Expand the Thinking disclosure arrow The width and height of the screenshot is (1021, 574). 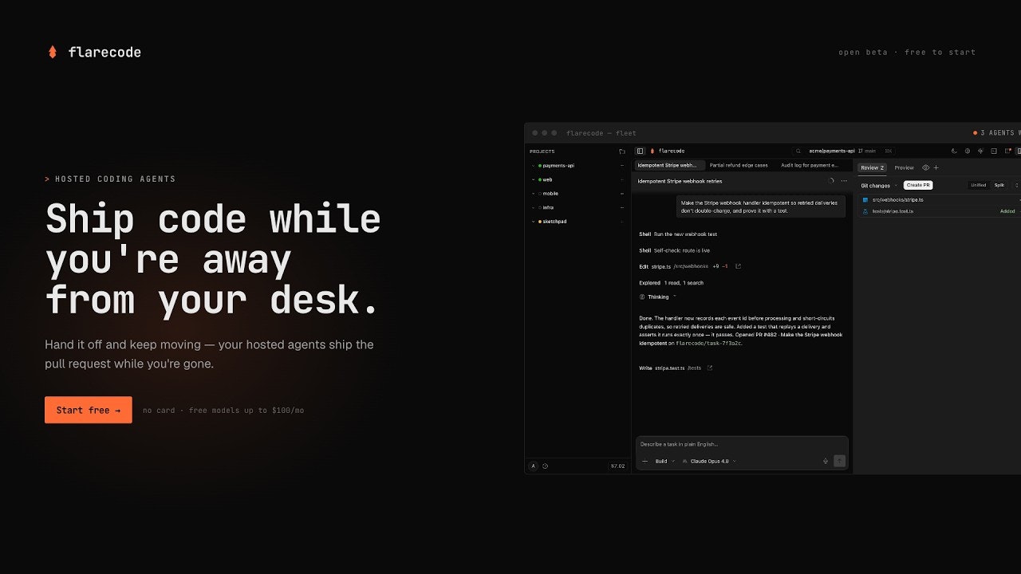675,296
